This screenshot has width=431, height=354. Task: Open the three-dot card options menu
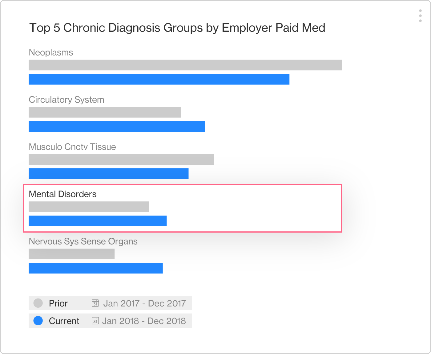[x=420, y=16]
